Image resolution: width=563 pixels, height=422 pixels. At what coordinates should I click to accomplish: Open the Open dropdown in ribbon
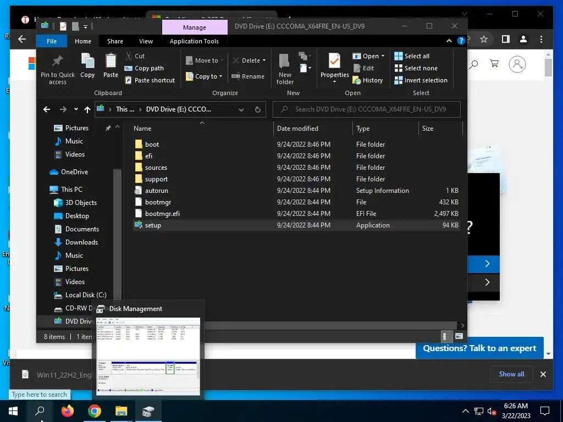tap(368, 56)
